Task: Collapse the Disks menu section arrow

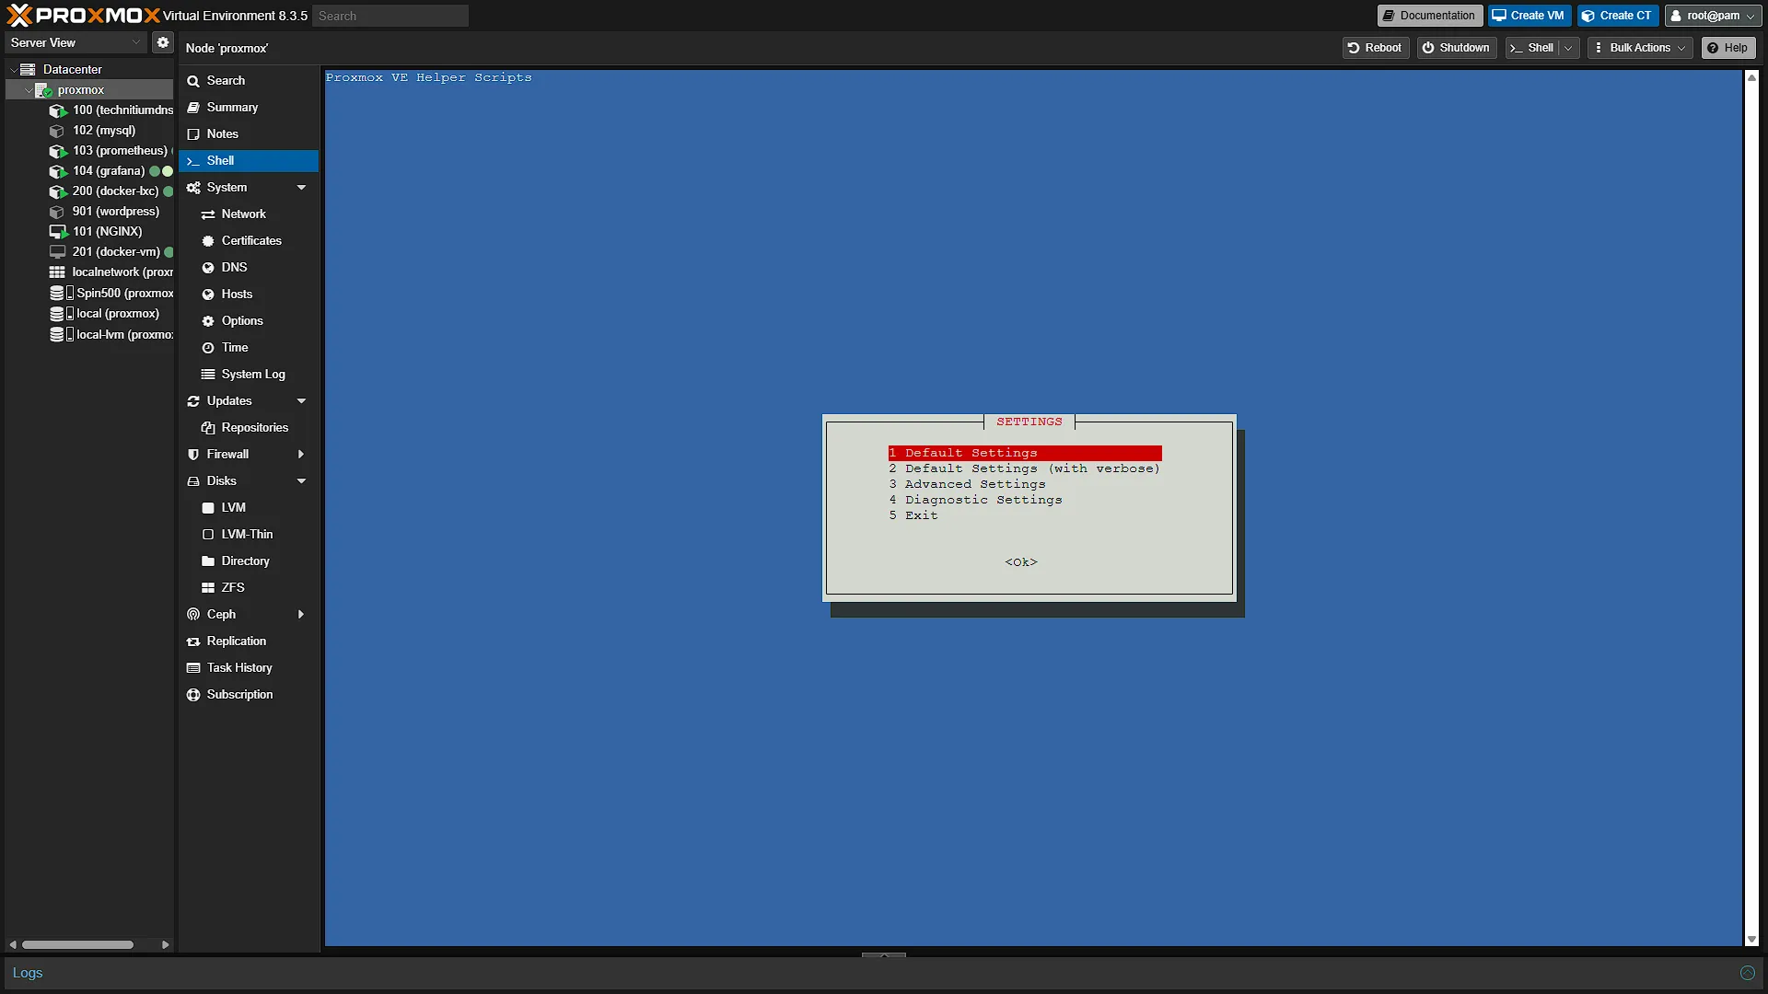Action: pos(301,481)
